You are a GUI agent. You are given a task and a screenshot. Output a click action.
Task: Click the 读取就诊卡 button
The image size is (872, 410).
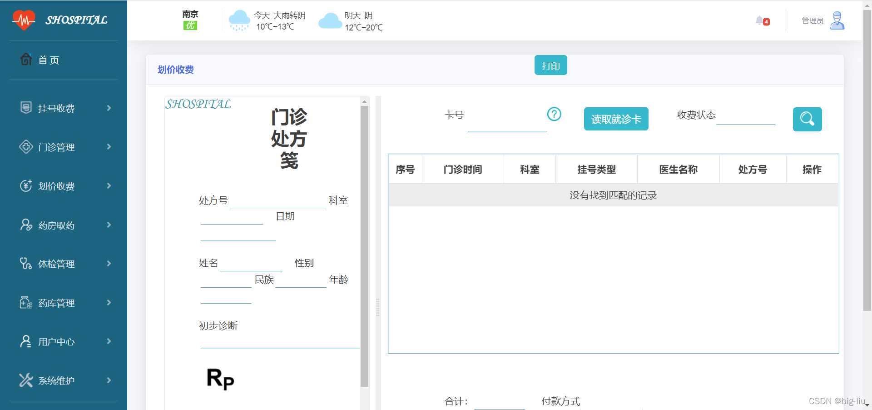616,119
